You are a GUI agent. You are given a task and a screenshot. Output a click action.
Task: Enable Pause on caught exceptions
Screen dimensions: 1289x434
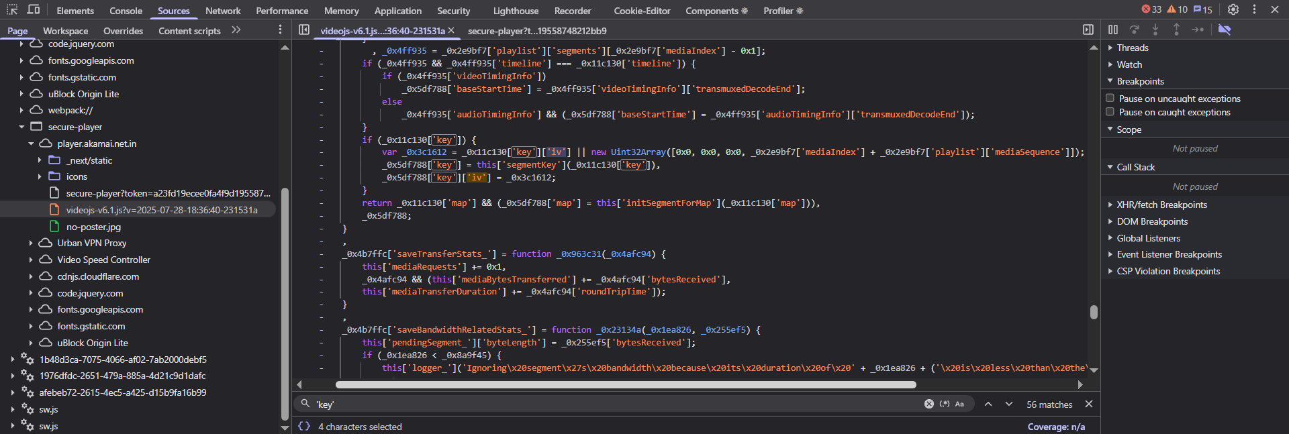(1110, 112)
